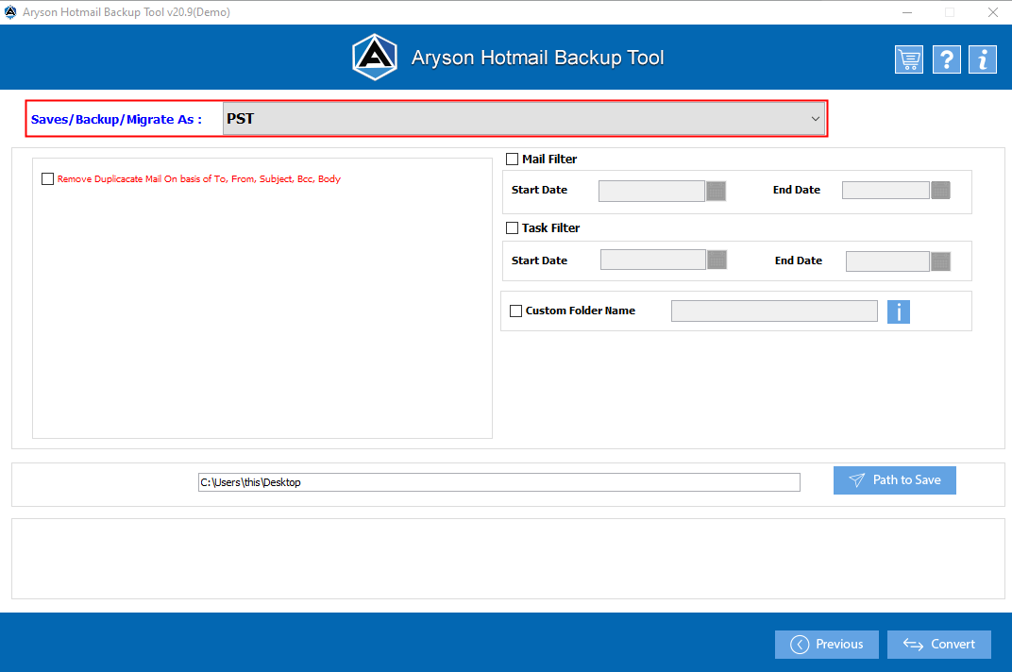The height and width of the screenshot is (672, 1012).
Task: Click the Mail Filter End Date field
Action: (885, 190)
